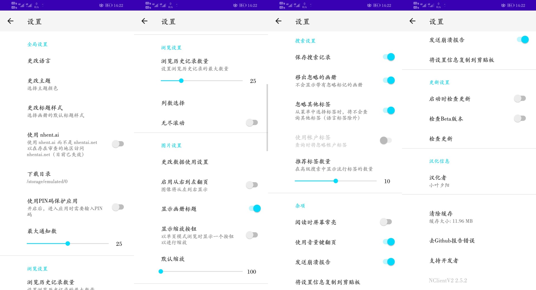The height and width of the screenshot is (290, 536).
Task: Open 下载目录 storage path setting
Action: click(39, 177)
